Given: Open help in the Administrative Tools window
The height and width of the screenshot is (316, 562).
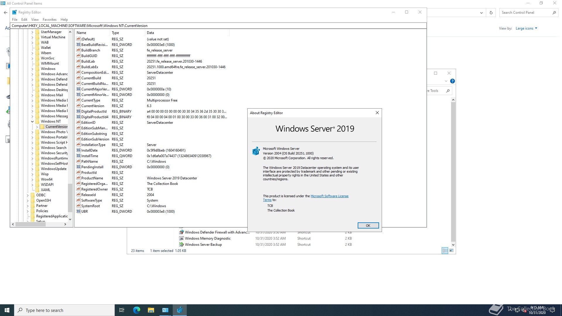Looking at the screenshot, I should pyautogui.click(x=452, y=81).
